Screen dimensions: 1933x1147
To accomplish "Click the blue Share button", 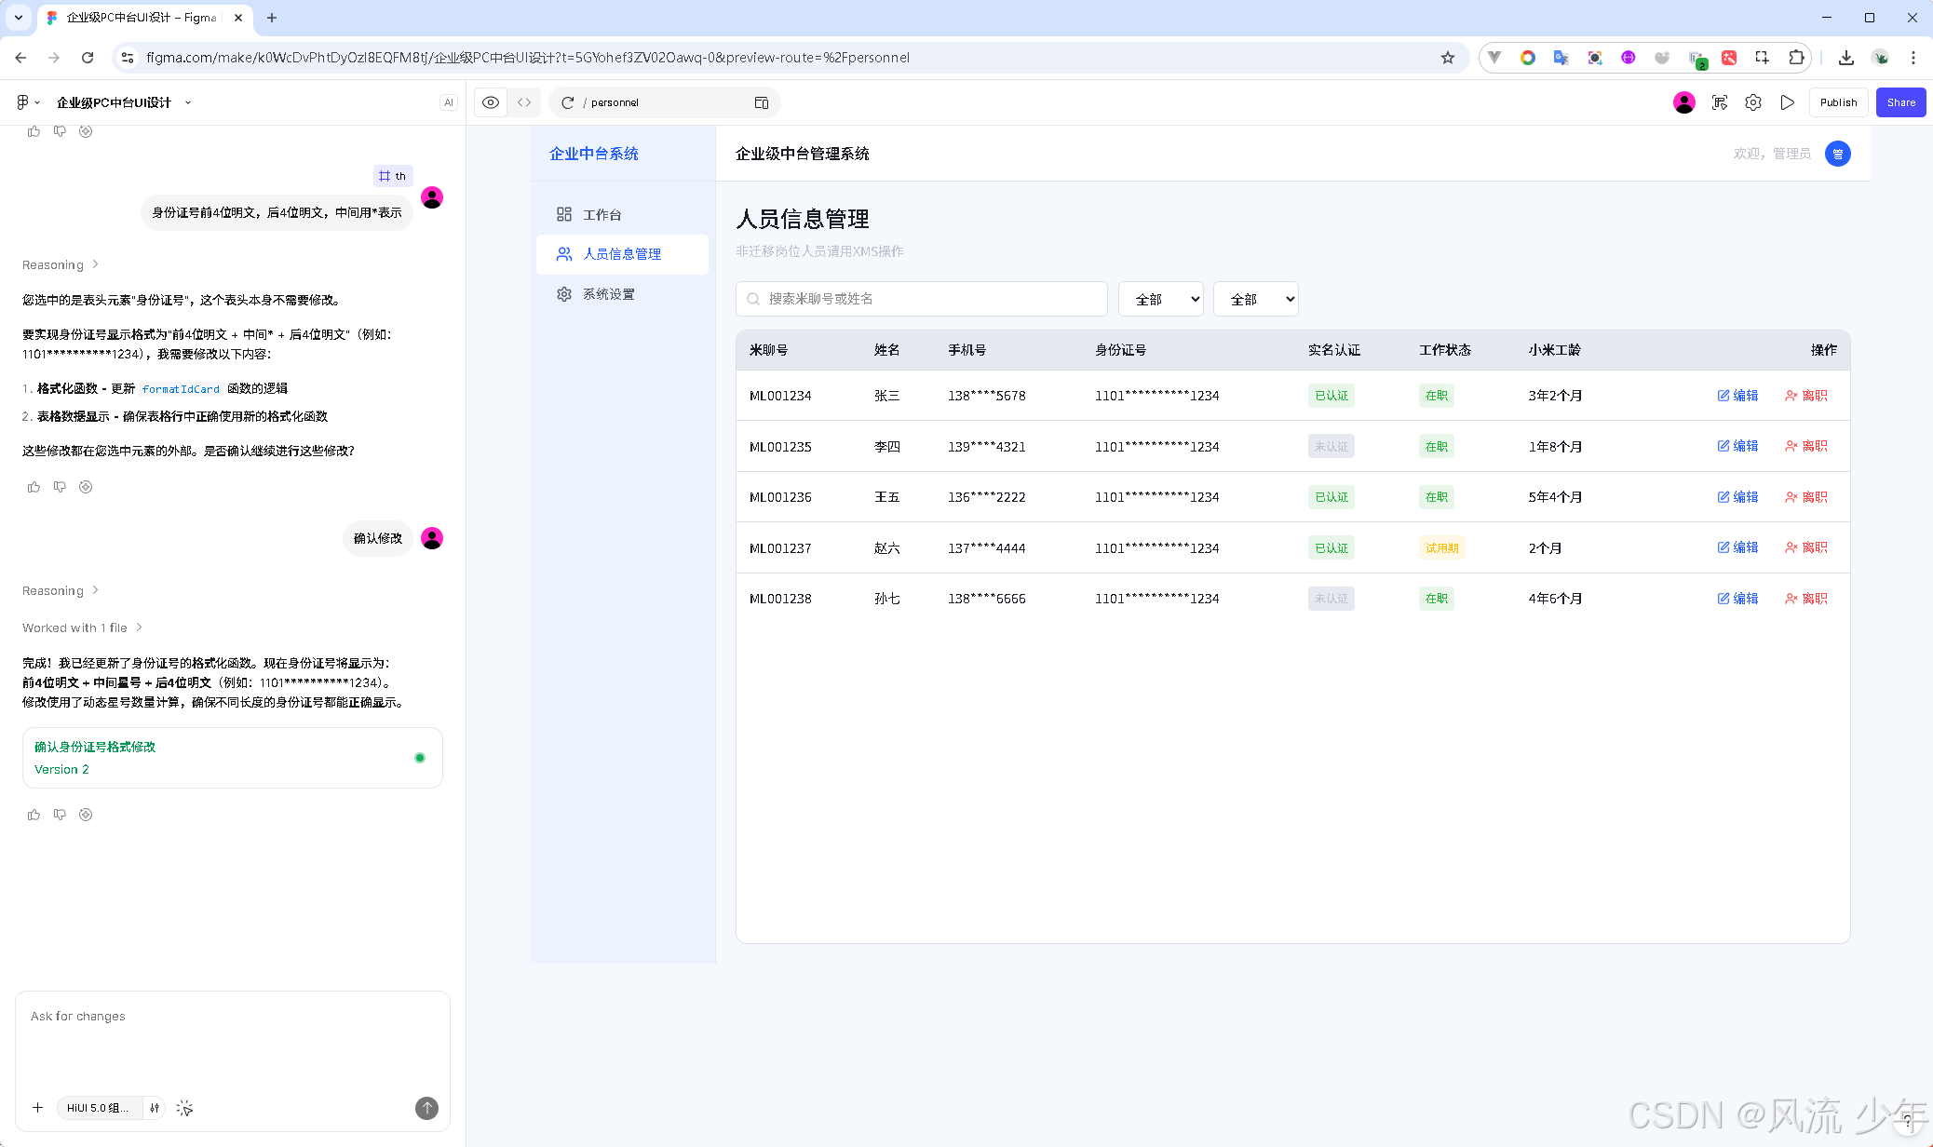I will tap(1900, 102).
